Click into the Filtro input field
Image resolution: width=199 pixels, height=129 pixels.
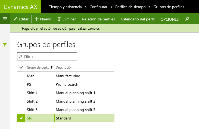[47, 56]
